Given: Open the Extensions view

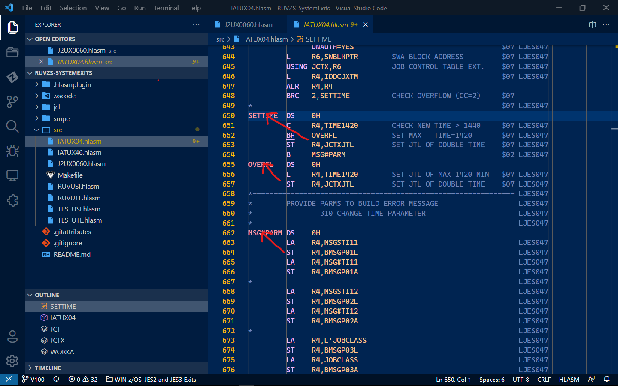Looking at the screenshot, I should click(12, 200).
